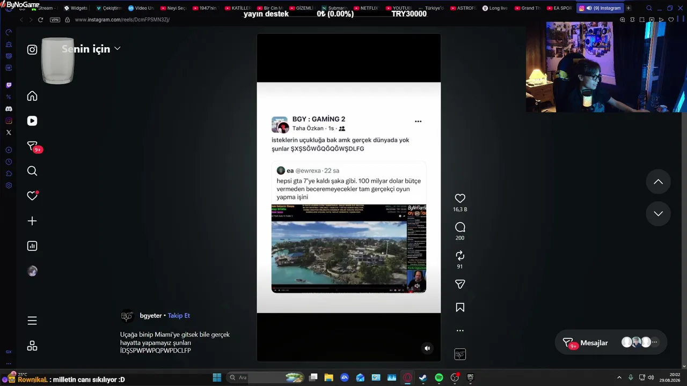
Task: Open Epic Games Launcher from taskbar
Action: (470, 377)
